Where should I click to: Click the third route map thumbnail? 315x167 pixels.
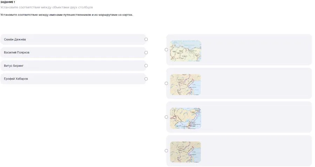[x=185, y=118]
